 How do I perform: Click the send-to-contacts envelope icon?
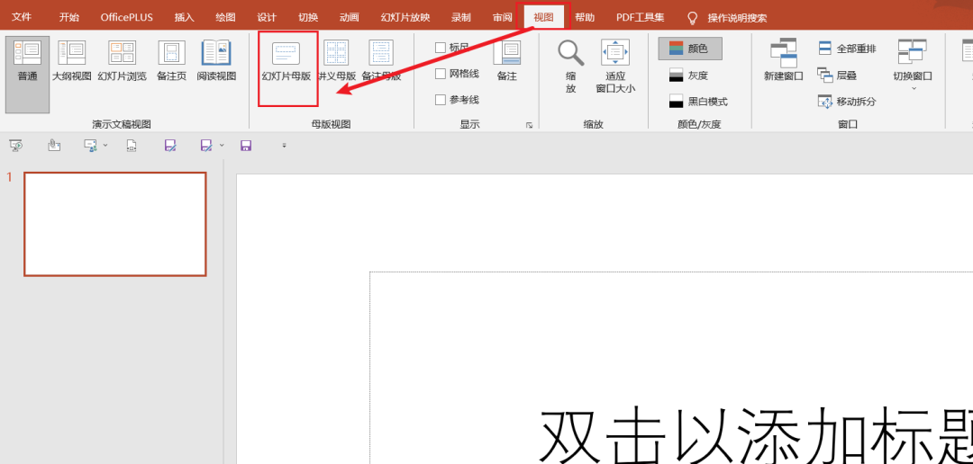(x=91, y=146)
